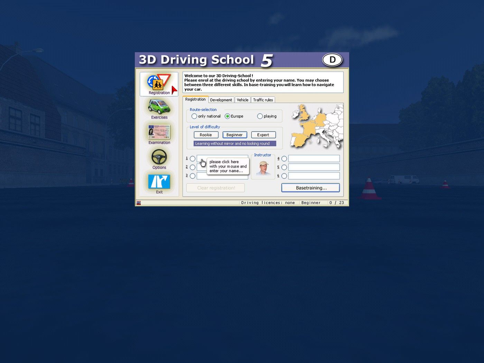This screenshot has width=484, height=363.
Task: Click name field for slot 3
Action: pos(222,176)
